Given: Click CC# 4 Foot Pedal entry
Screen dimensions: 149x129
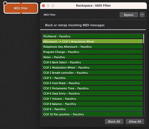Looking at the screenshot, I should pyautogui.click(x=93, y=83).
